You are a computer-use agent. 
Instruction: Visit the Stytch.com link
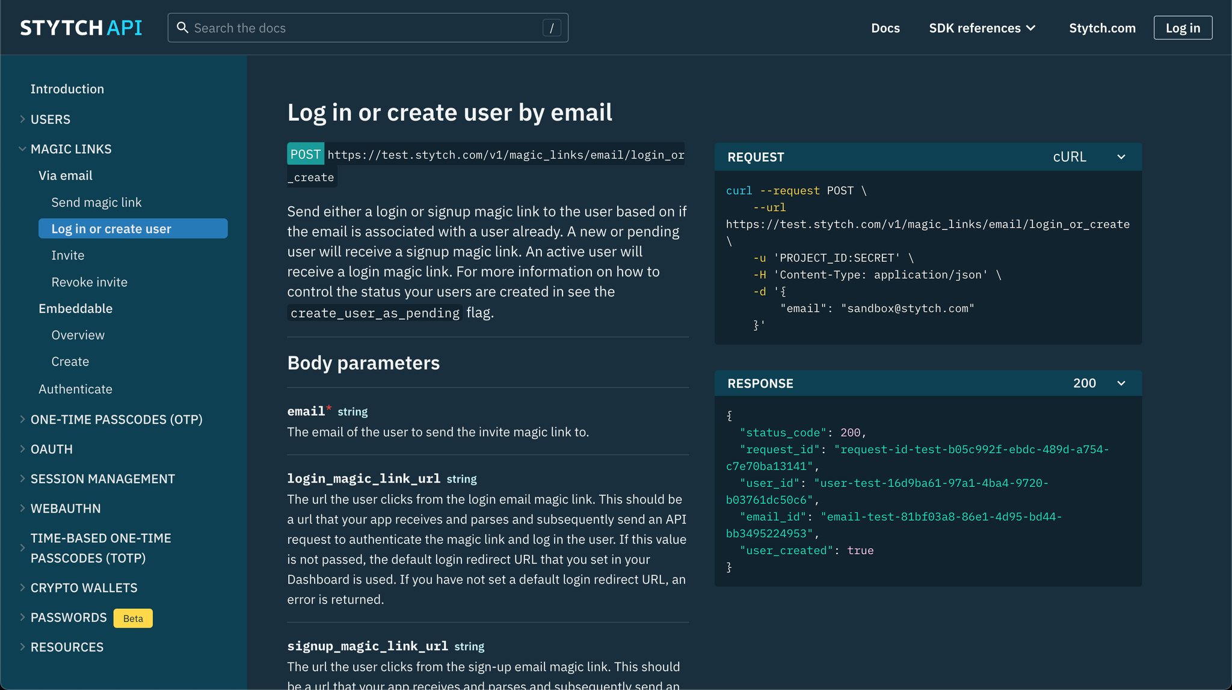(x=1102, y=28)
